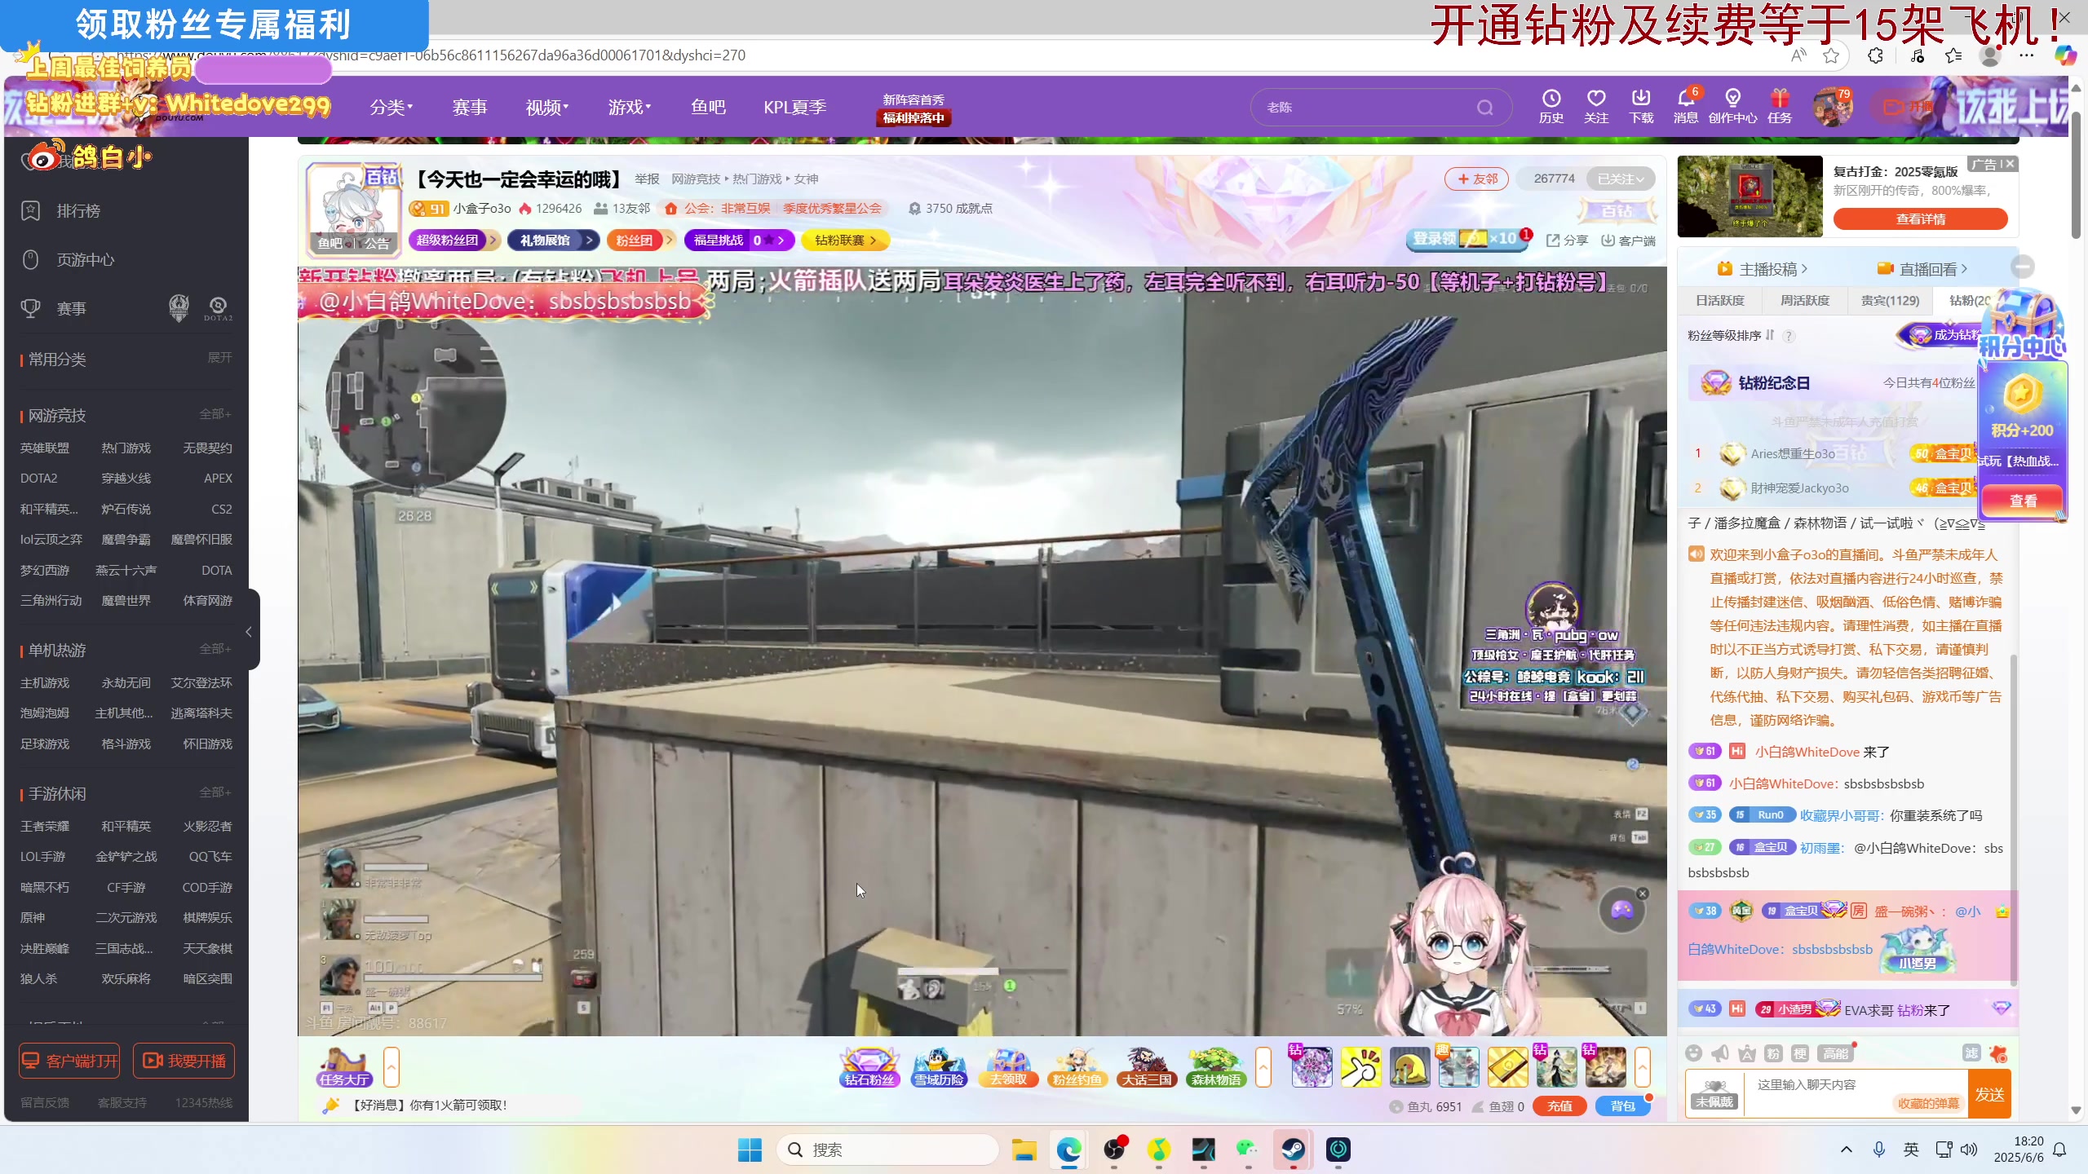
Task: Click 查看详情 in the ad
Action: (1920, 219)
